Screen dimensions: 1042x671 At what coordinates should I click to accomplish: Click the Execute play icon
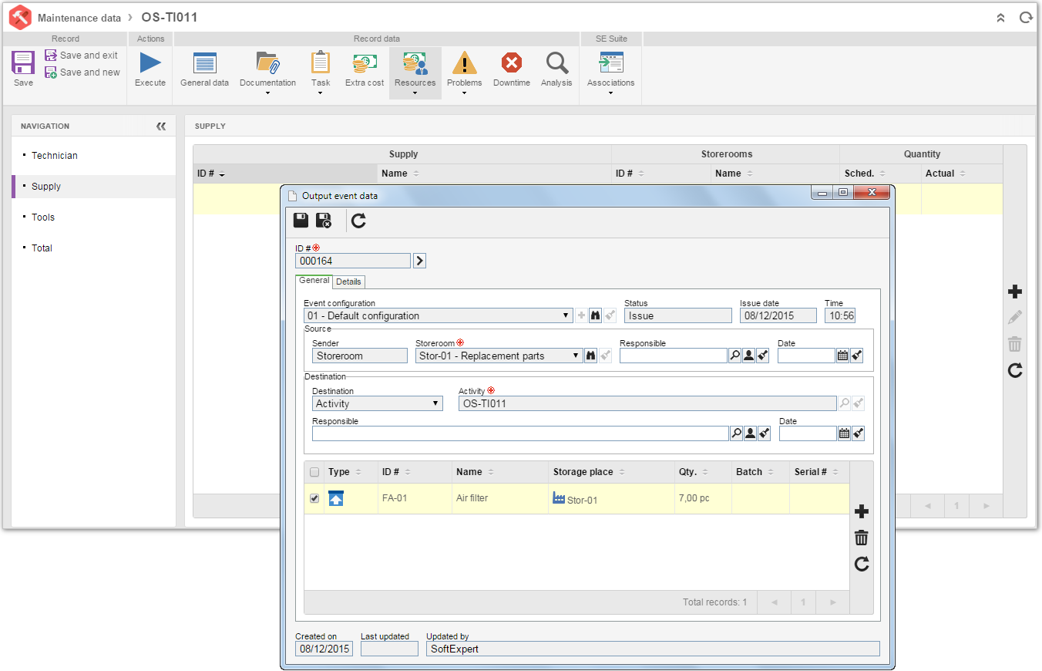150,62
